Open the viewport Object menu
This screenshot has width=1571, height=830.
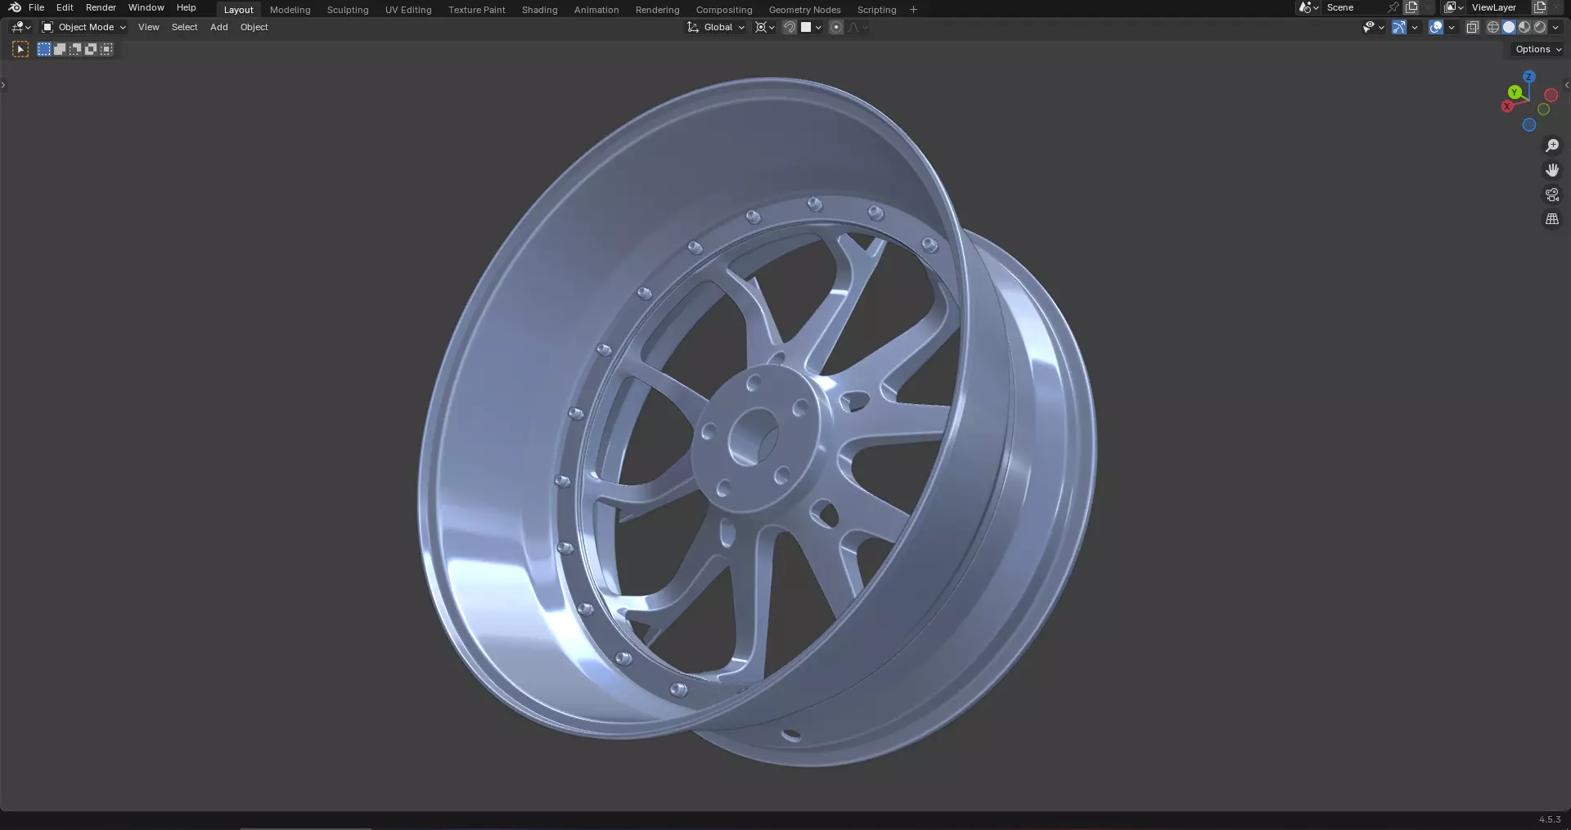pos(254,27)
